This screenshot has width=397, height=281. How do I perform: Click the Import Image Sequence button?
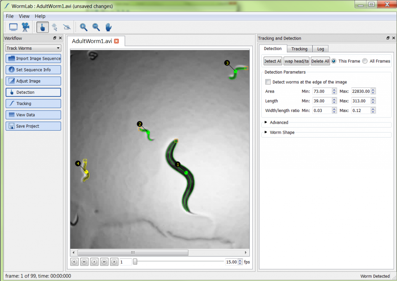(33, 59)
